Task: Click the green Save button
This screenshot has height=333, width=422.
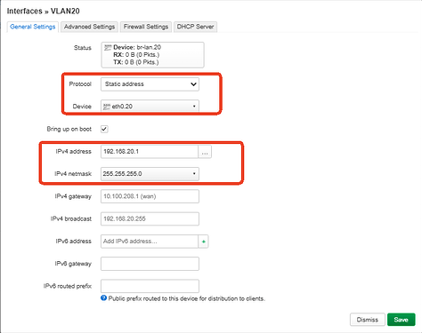Action: (x=402, y=320)
